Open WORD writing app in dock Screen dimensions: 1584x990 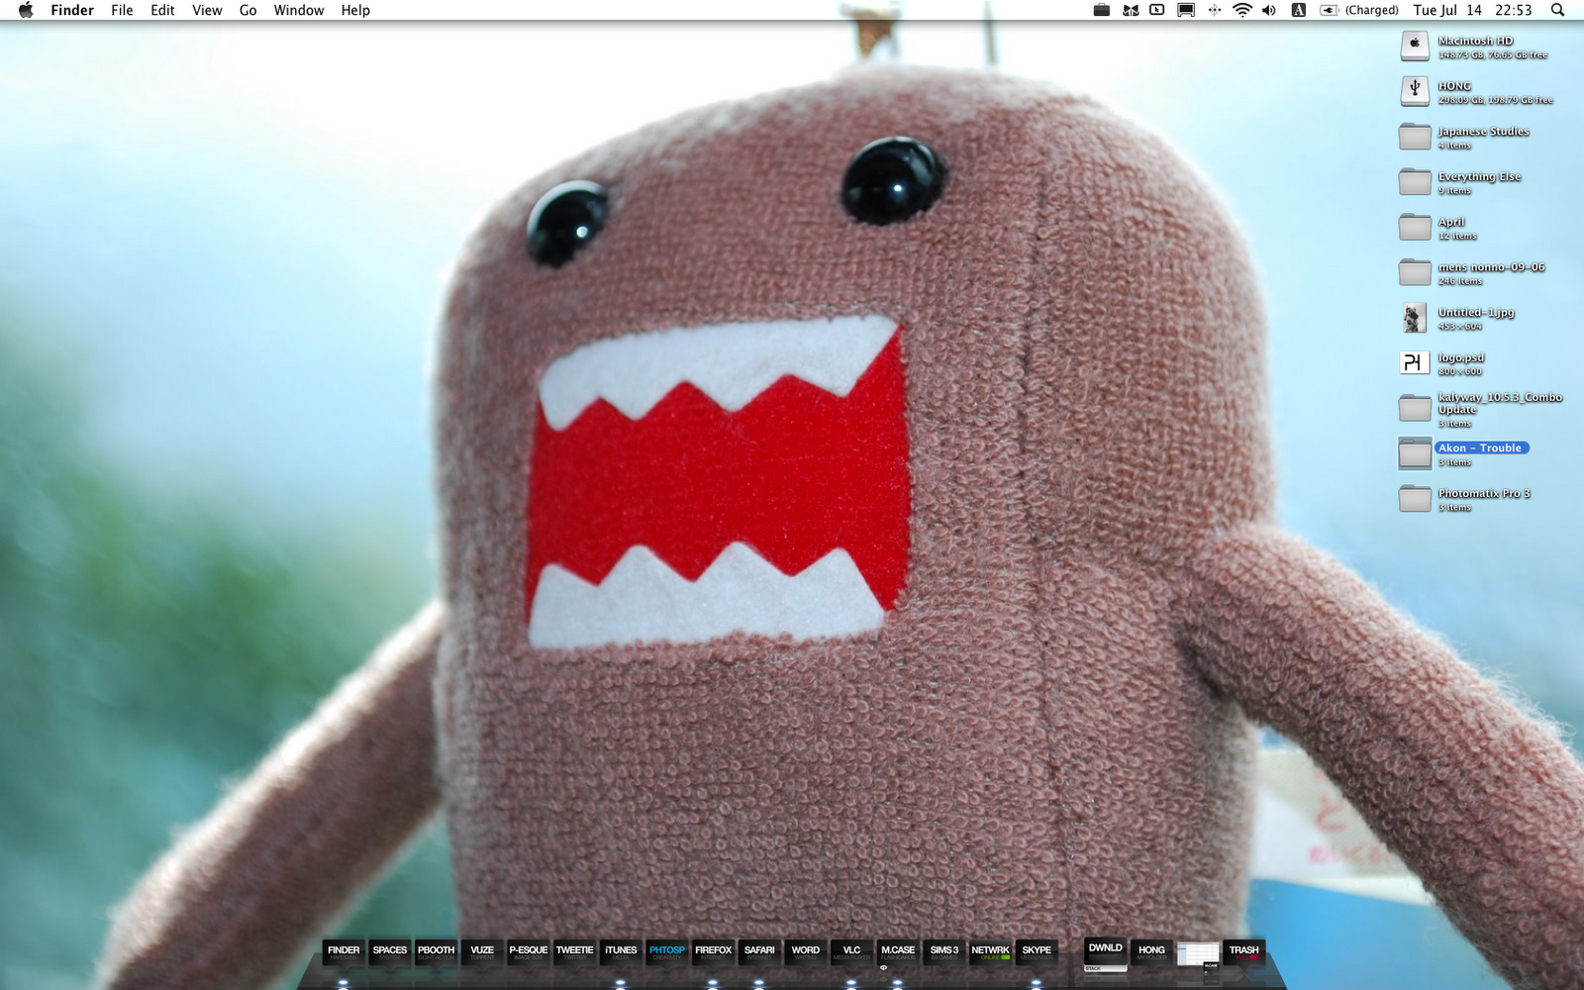806,952
